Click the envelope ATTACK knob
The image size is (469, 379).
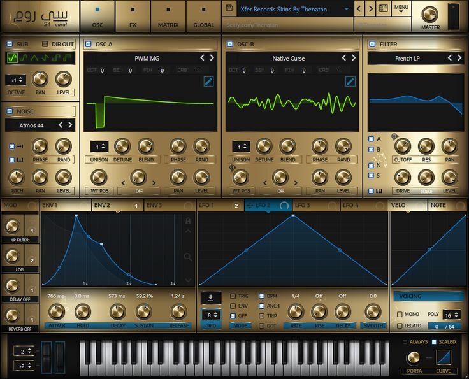57,311
